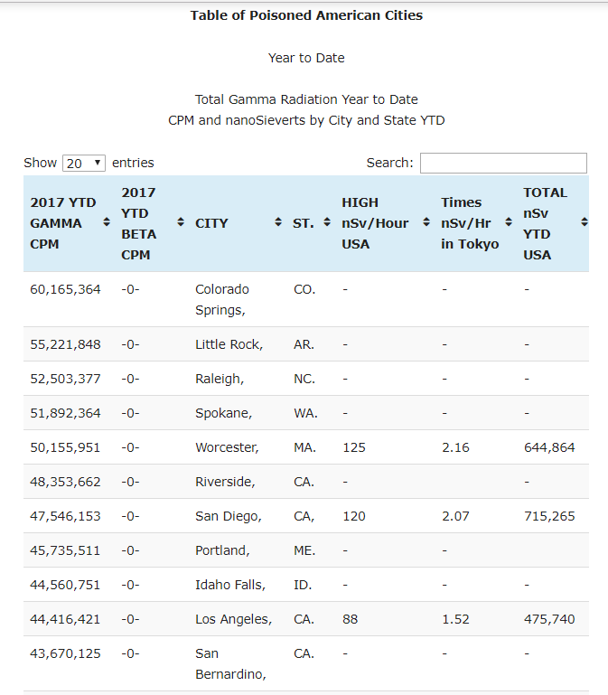Click the Portland gamma value 45,735,511
The width and height of the screenshot is (608, 695).
[65, 550]
